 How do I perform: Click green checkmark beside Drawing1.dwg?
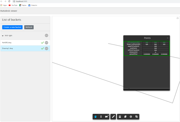(x=42, y=48)
